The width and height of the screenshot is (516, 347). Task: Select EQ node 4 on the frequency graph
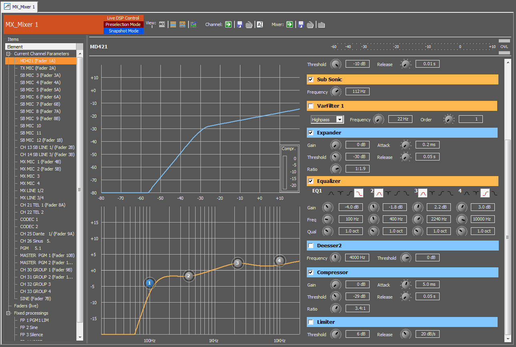pyautogui.click(x=280, y=261)
